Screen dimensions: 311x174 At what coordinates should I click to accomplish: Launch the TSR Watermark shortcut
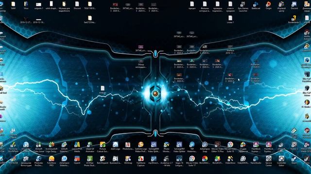coord(192,147)
